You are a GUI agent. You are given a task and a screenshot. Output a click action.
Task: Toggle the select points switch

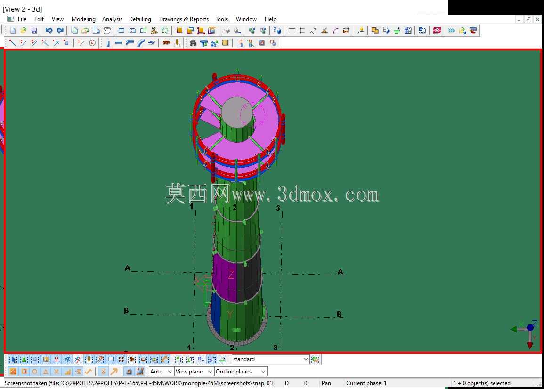tap(57, 359)
